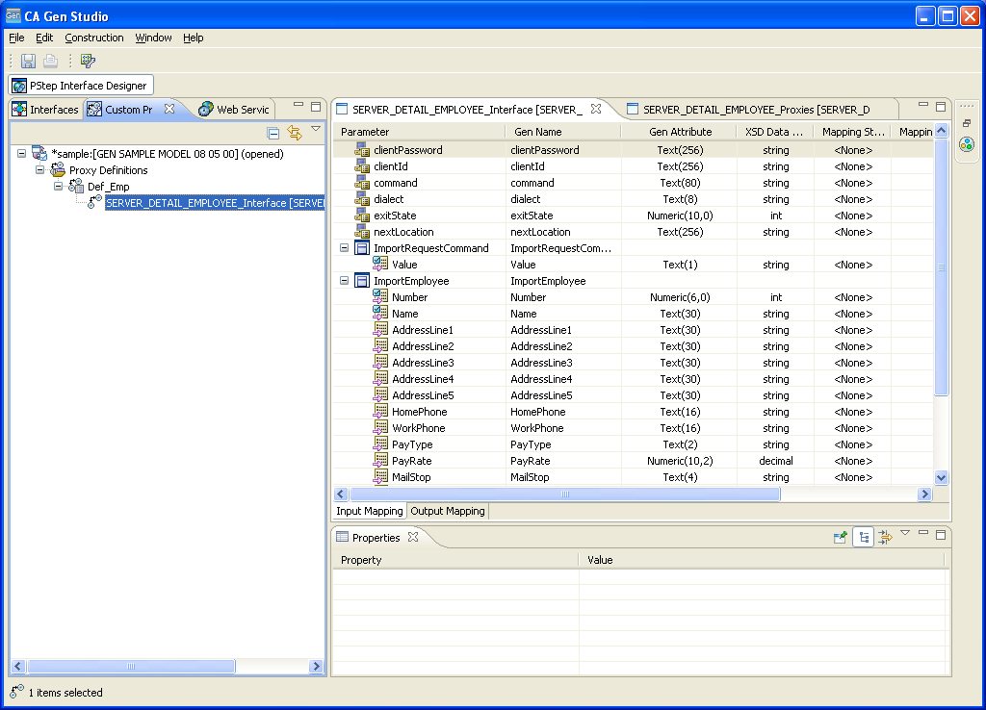Collapse the ImportRequestCommand parameter group
Viewport: 986px width, 710px height.
(x=345, y=248)
